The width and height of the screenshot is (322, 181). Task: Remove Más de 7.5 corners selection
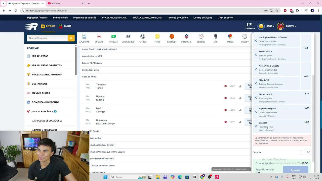click(x=256, y=83)
